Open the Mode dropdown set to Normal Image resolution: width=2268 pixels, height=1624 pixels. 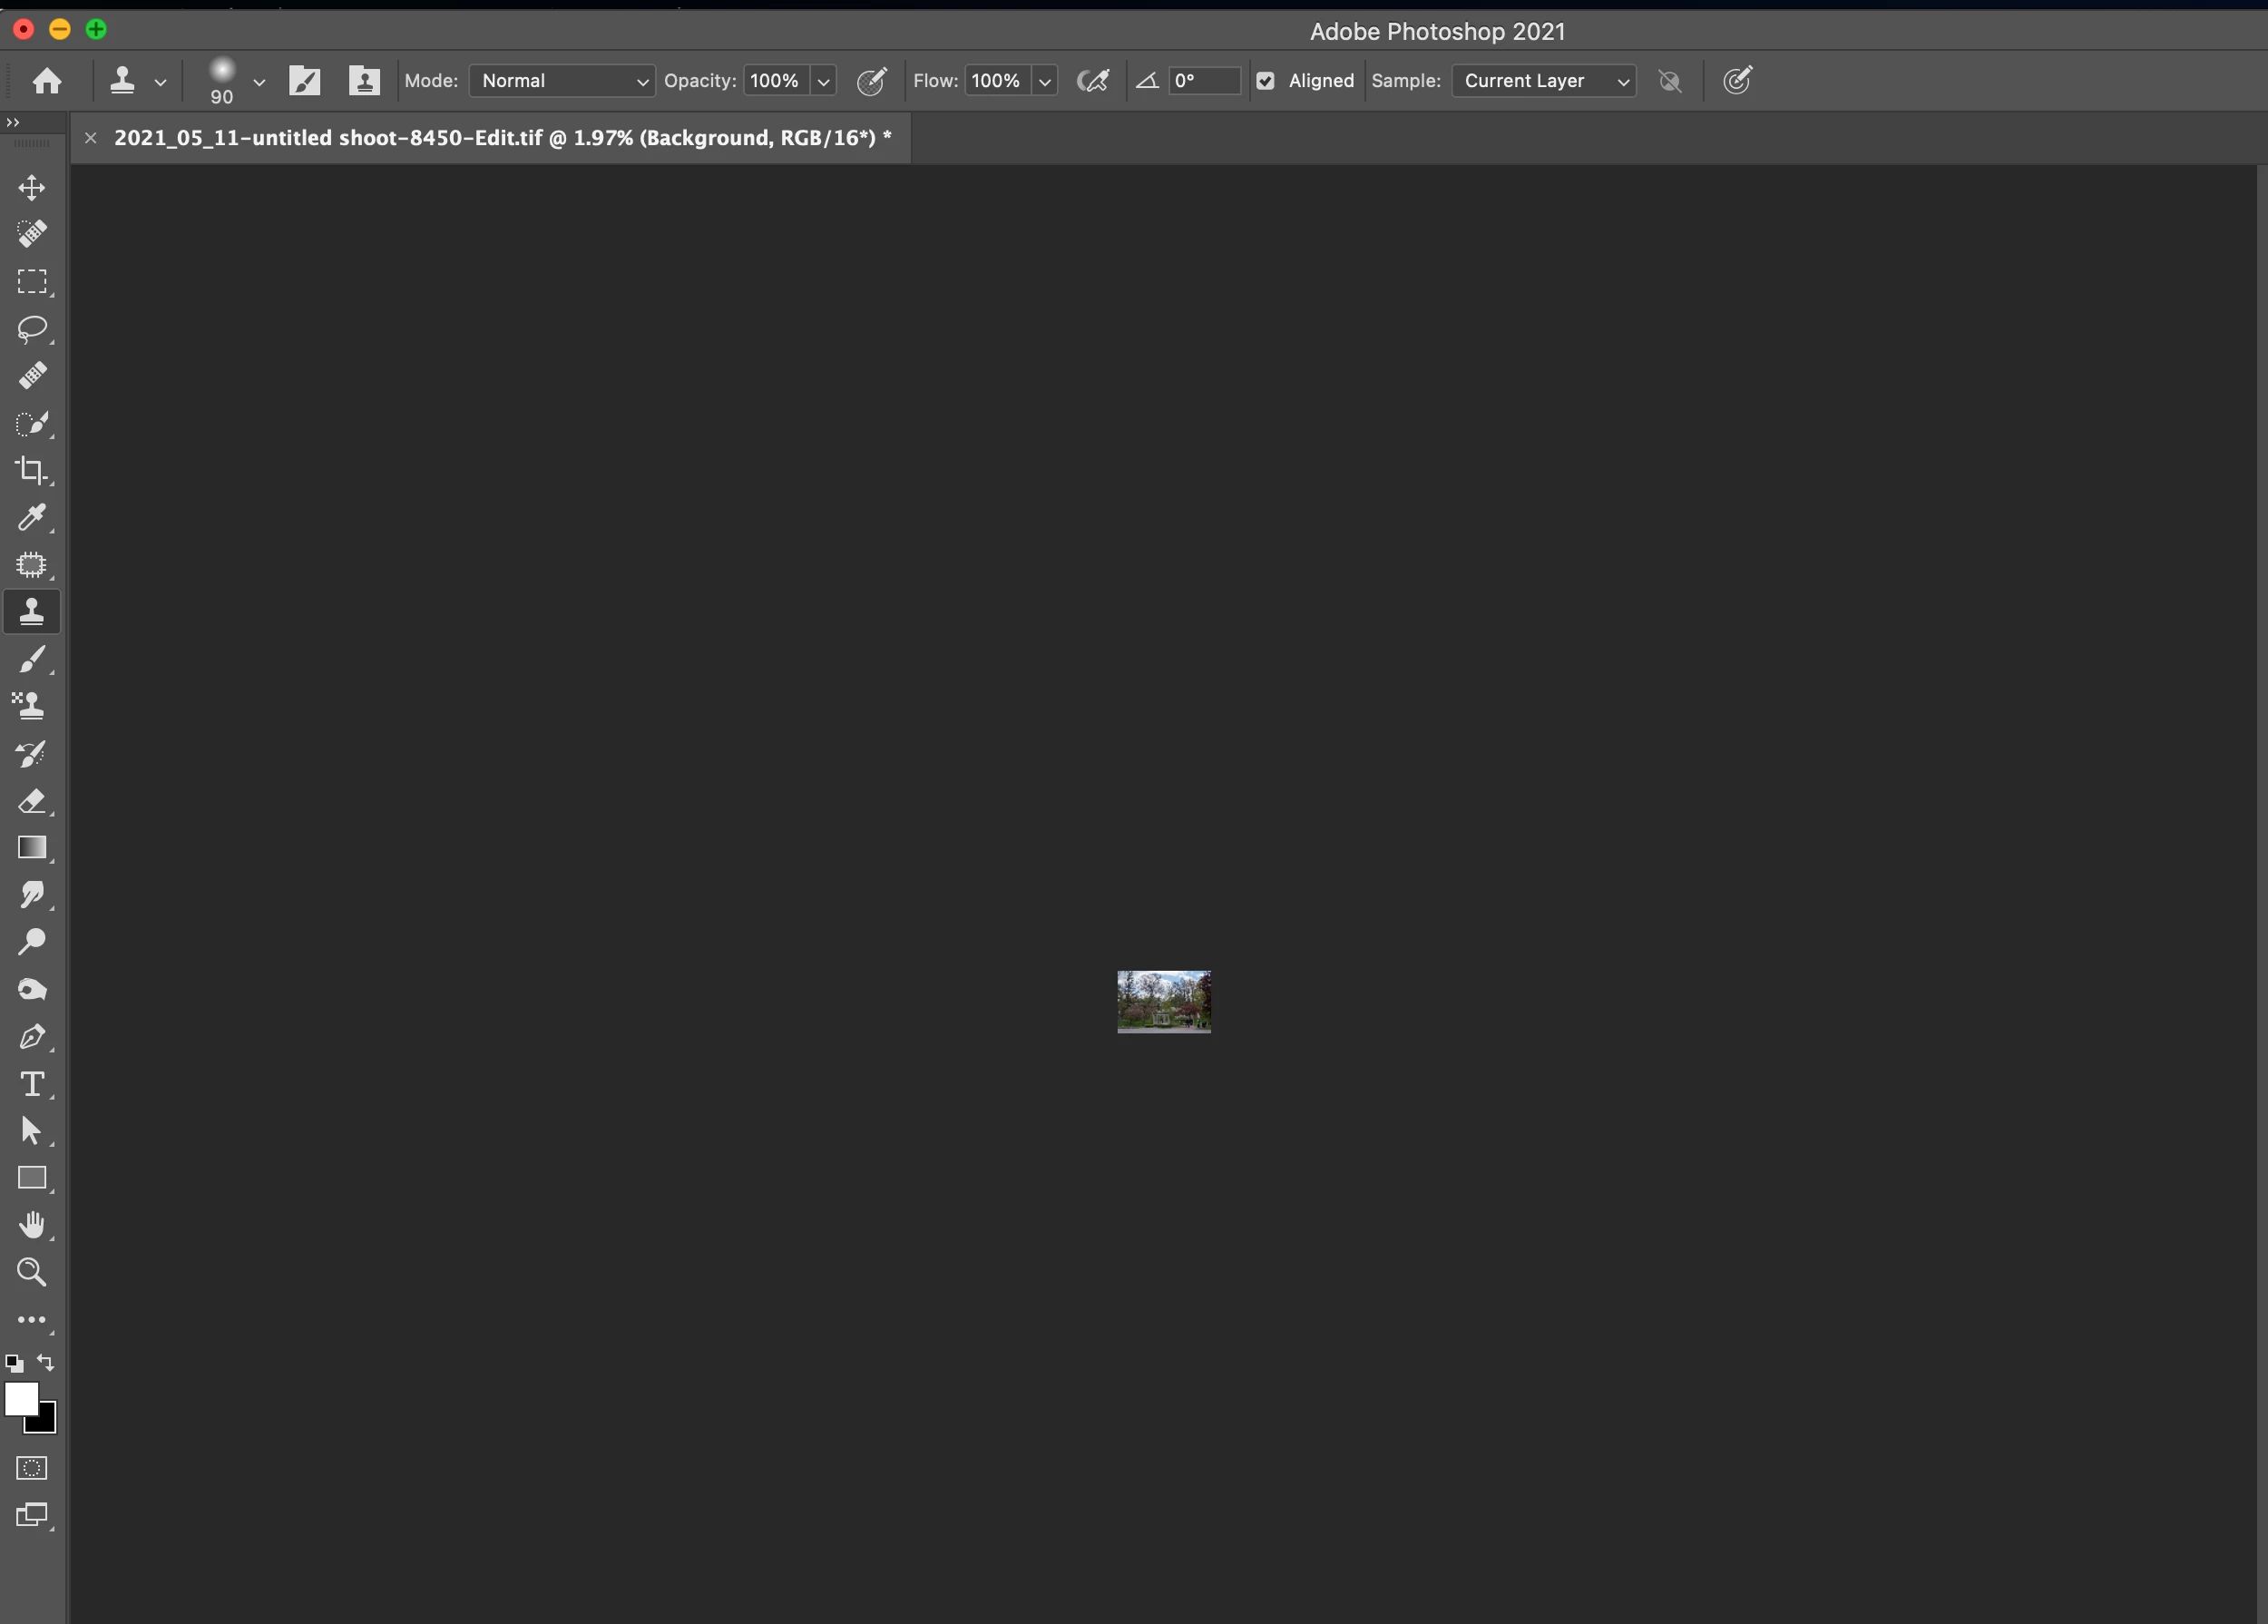click(x=562, y=81)
